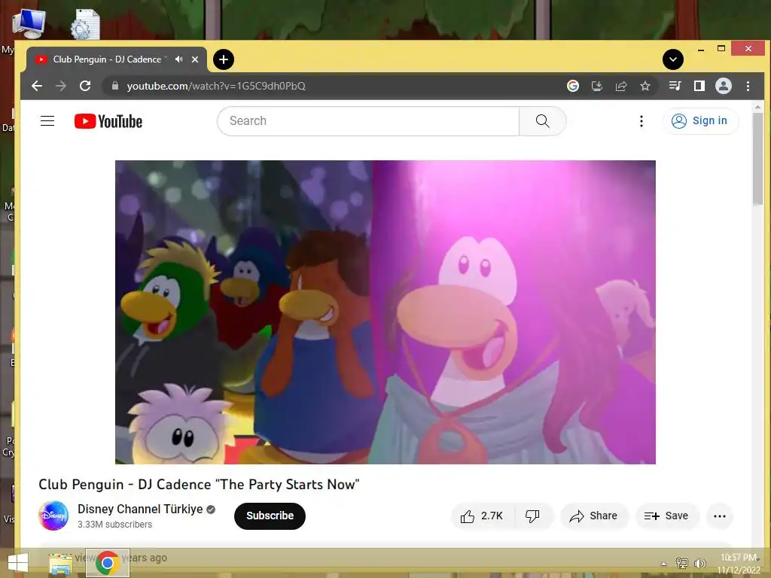Open a new tab with plus button
The height and width of the screenshot is (578, 771).
(x=224, y=59)
